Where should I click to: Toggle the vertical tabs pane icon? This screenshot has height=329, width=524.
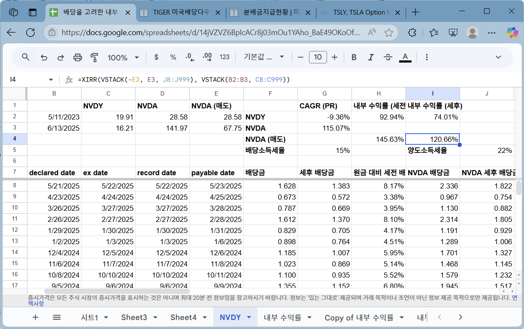coord(33,12)
